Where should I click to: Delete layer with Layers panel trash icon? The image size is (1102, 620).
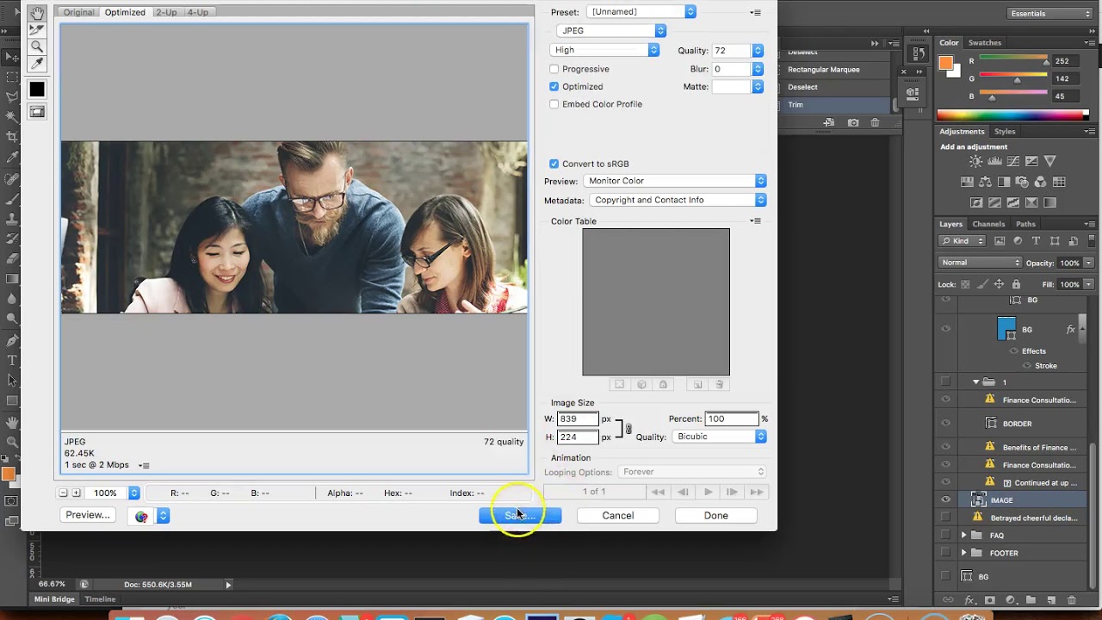coord(1072,600)
